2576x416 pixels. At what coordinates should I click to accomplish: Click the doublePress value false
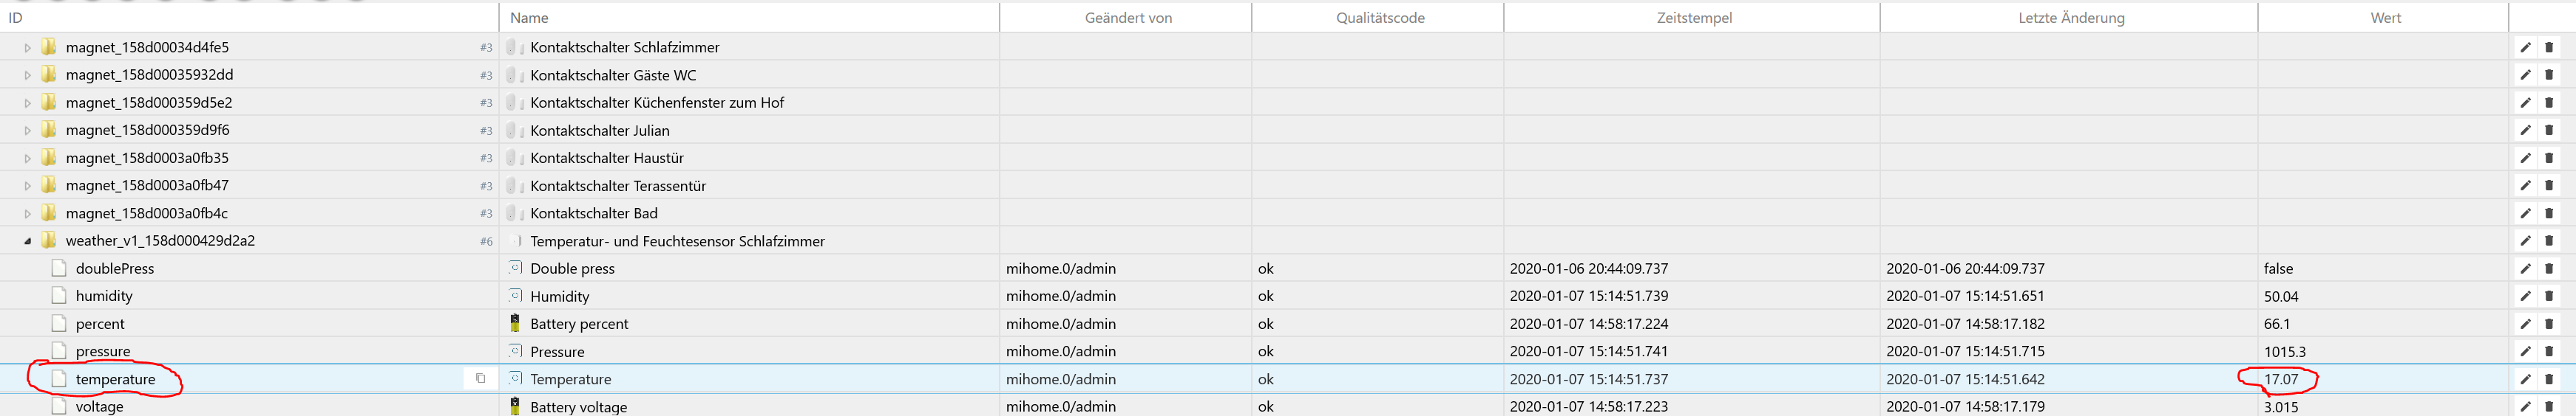pos(2278,268)
